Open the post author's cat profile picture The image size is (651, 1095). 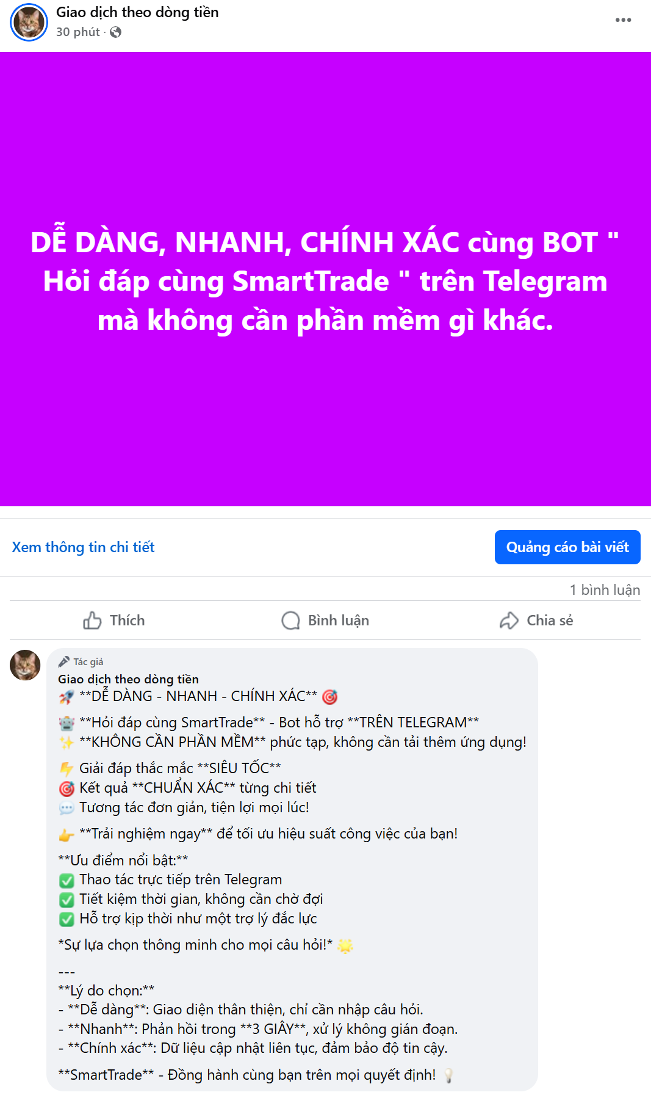tap(29, 22)
